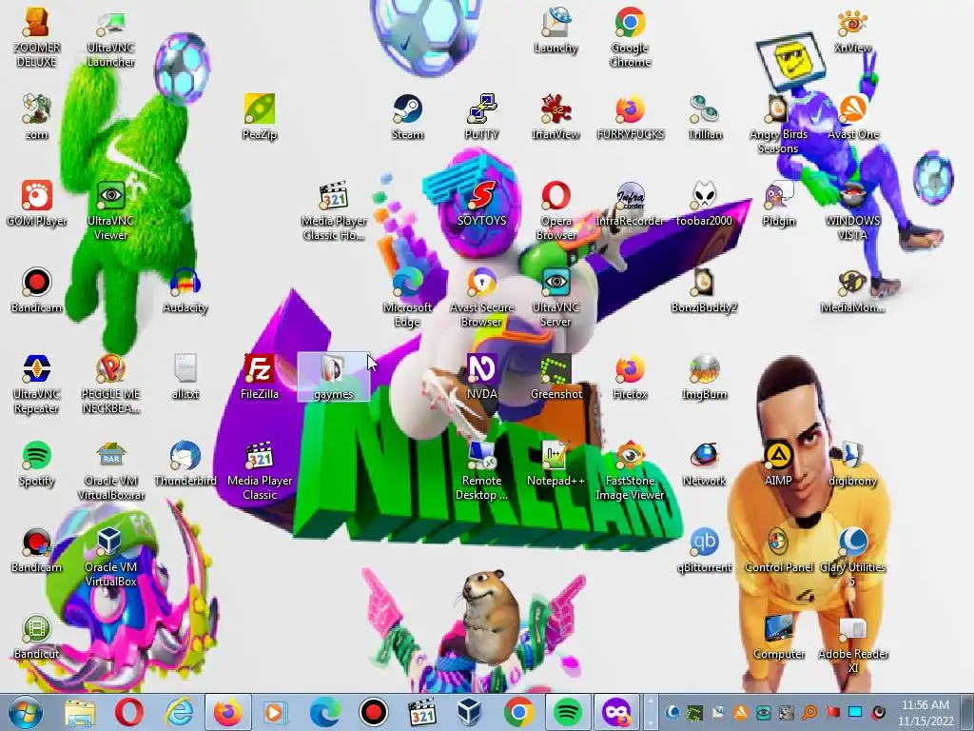The image size is (974, 731).
Task: Select the AIMP desktop icon
Action: [778, 464]
